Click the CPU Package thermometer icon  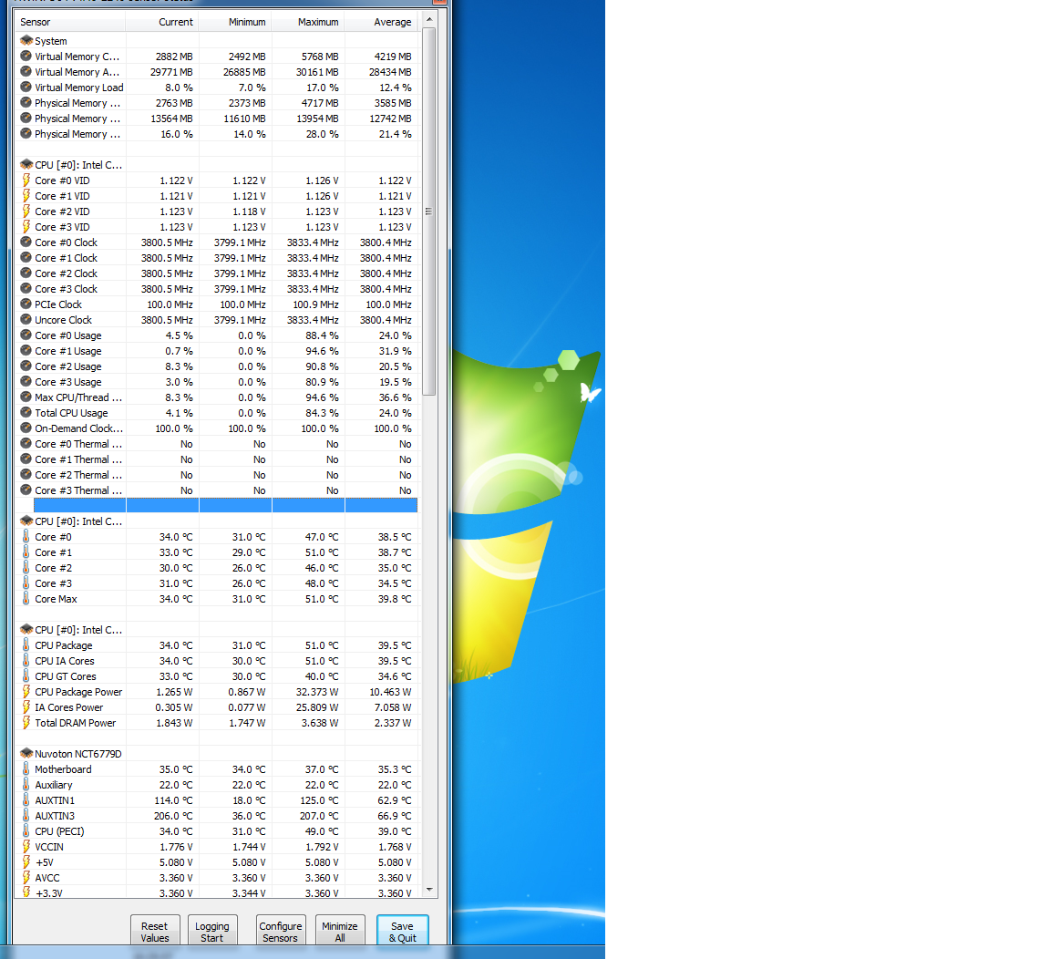click(26, 644)
